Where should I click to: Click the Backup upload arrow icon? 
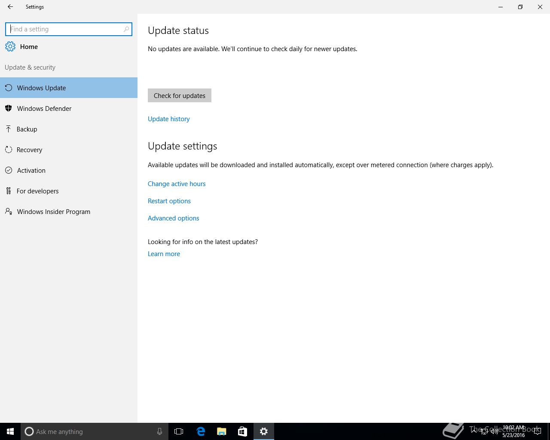pos(8,129)
